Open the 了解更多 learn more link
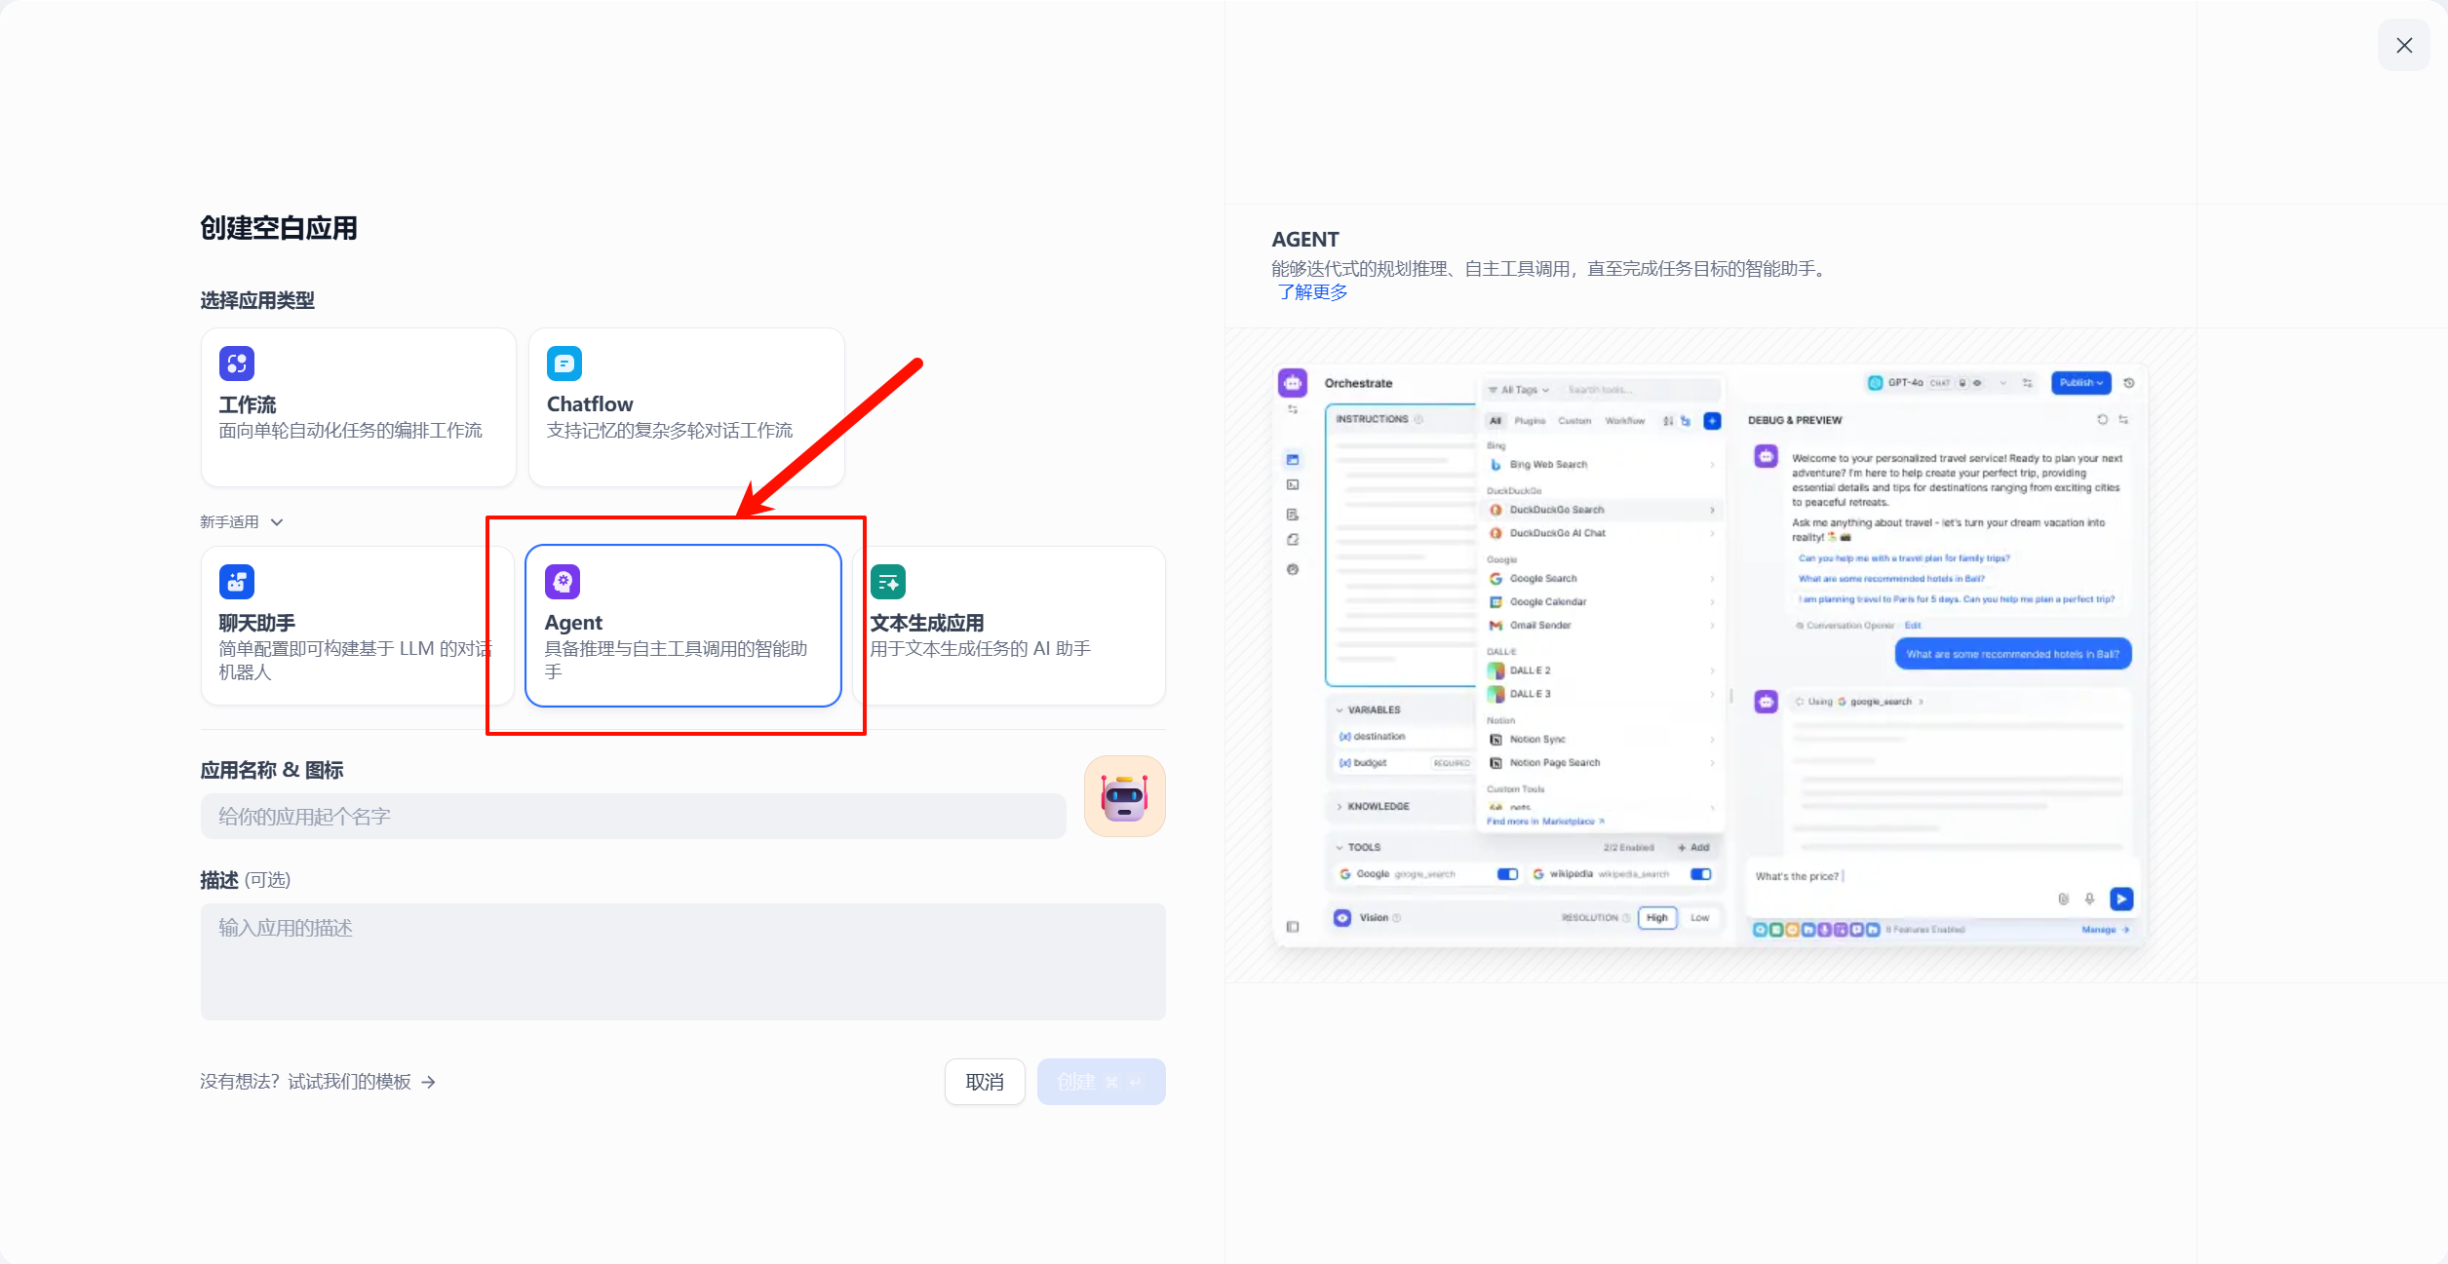 click(x=1312, y=292)
